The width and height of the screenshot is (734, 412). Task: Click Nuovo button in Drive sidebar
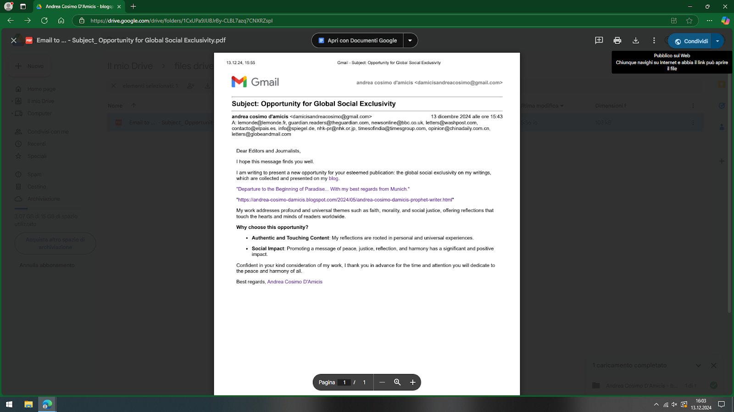click(30, 66)
